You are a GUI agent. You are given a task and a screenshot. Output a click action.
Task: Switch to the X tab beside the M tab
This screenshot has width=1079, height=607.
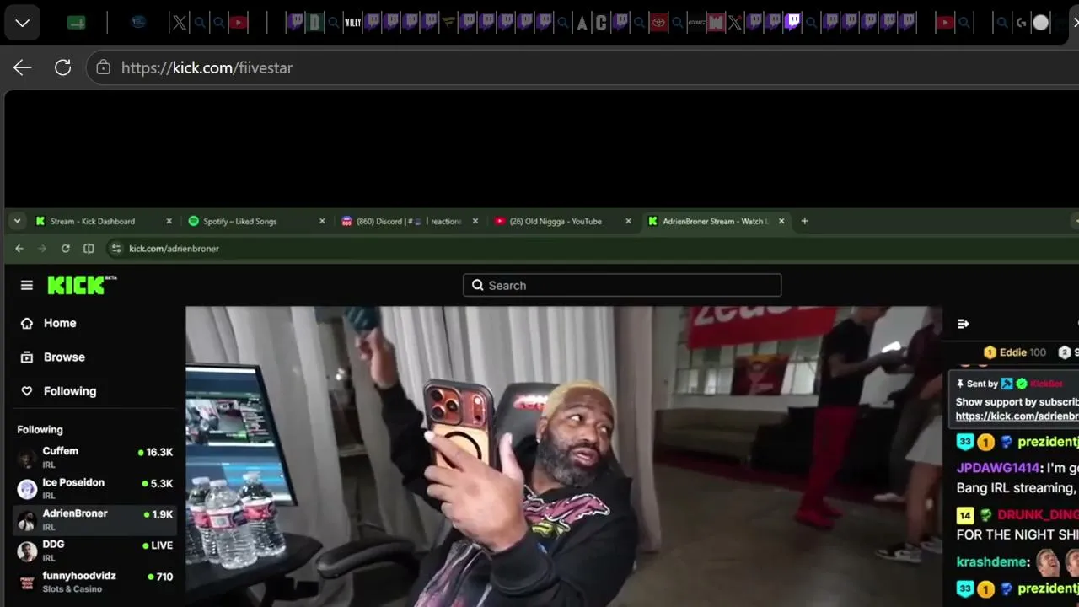click(x=735, y=23)
